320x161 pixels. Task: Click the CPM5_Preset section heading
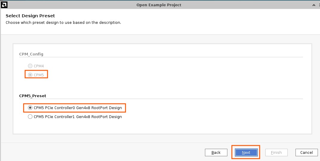click(33, 96)
